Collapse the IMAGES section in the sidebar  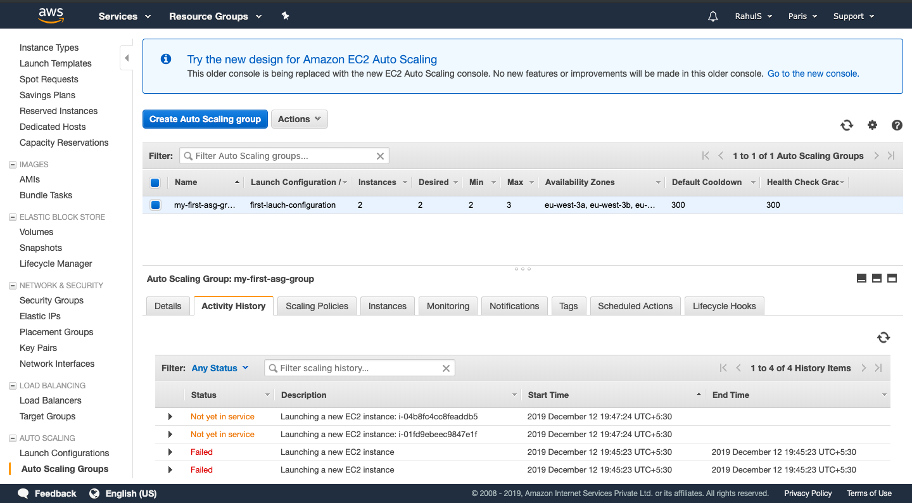tap(13, 164)
